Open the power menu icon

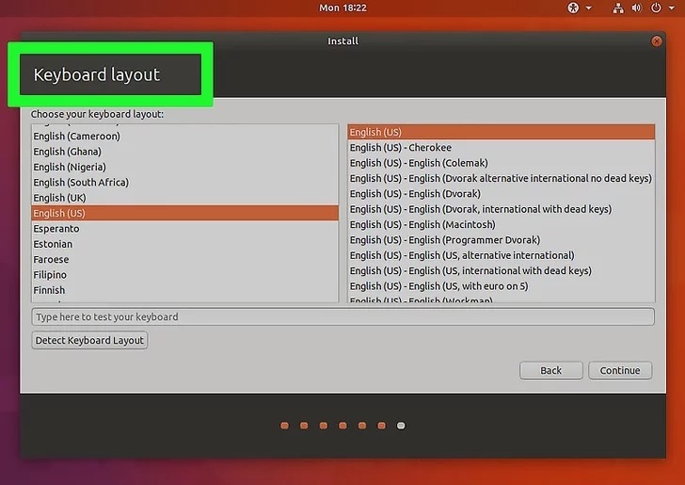pos(656,8)
